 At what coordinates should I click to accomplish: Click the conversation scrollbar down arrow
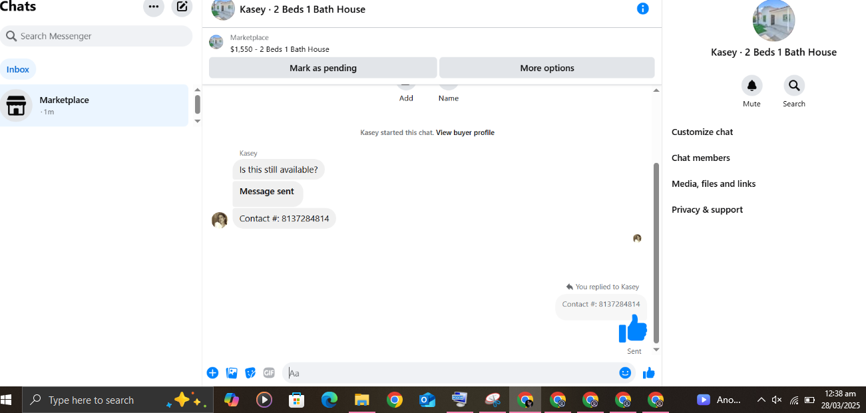[x=656, y=349]
